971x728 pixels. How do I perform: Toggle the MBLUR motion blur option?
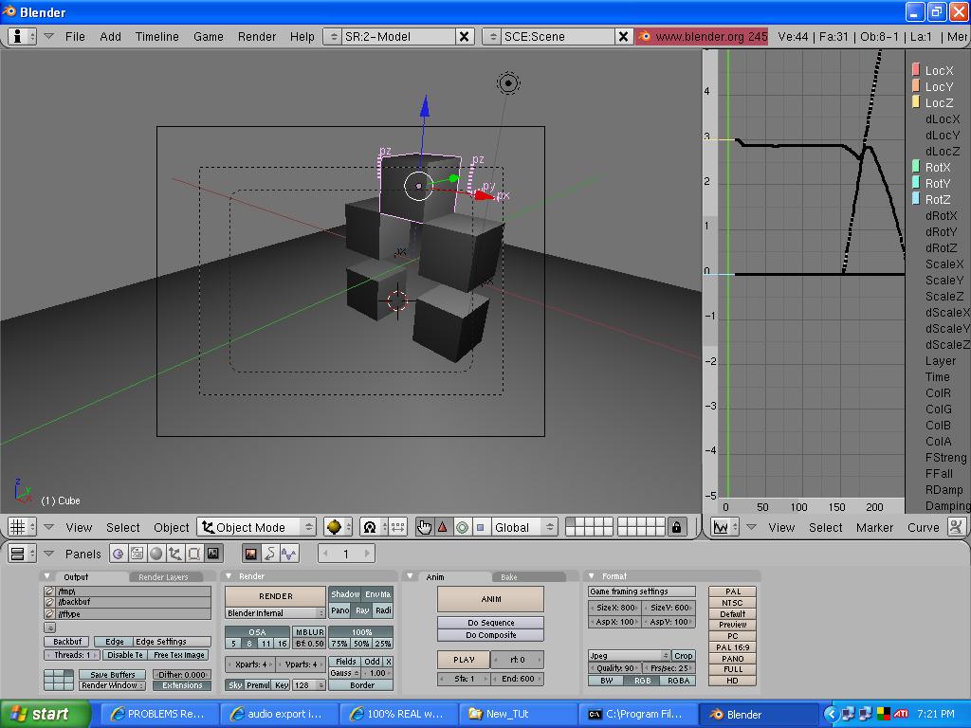(309, 632)
